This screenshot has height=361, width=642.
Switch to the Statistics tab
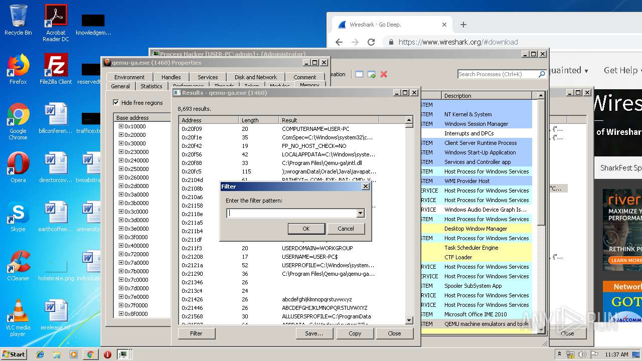[151, 86]
